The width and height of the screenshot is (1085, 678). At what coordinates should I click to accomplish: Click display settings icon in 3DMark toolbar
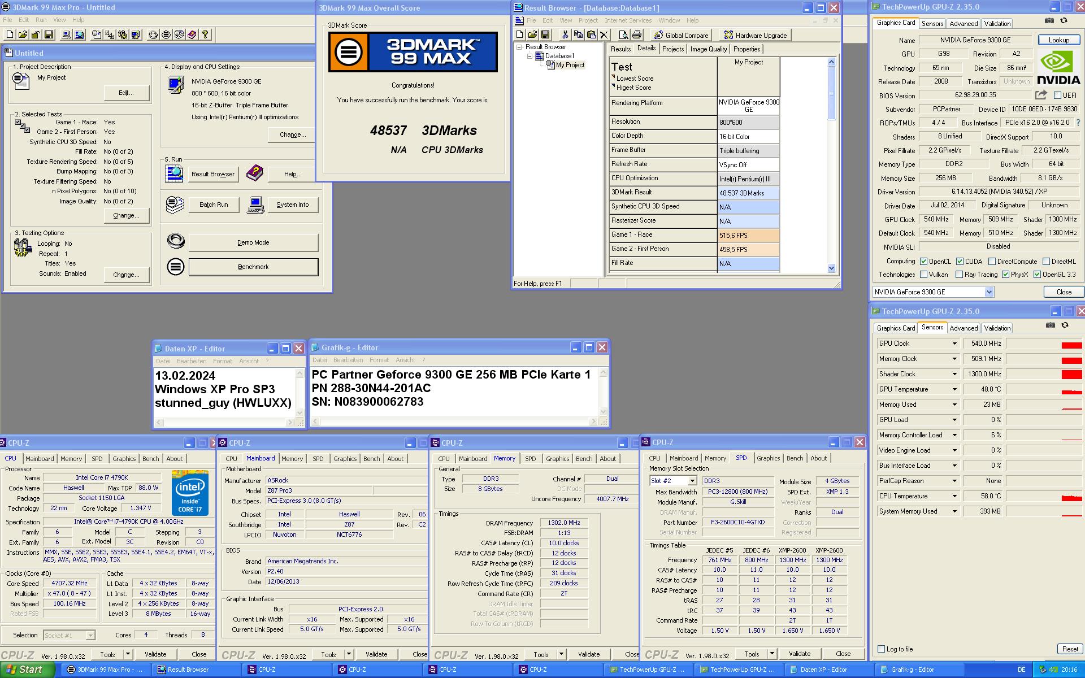[x=136, y=34]
